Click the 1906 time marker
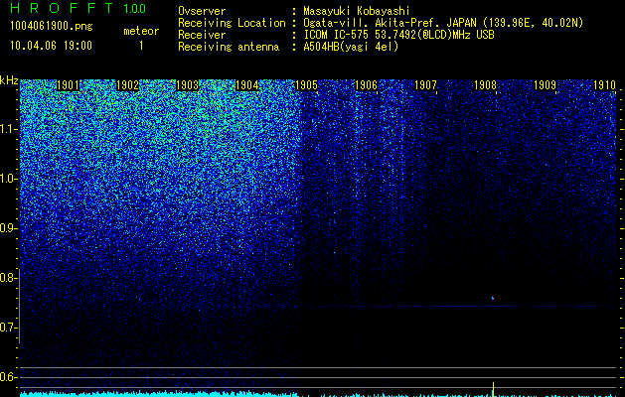The image size is (625, 397). tap(366, 85)
